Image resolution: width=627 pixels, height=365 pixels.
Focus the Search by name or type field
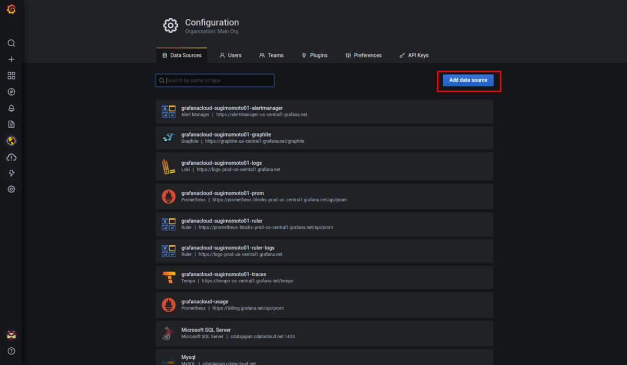[215, 80]
